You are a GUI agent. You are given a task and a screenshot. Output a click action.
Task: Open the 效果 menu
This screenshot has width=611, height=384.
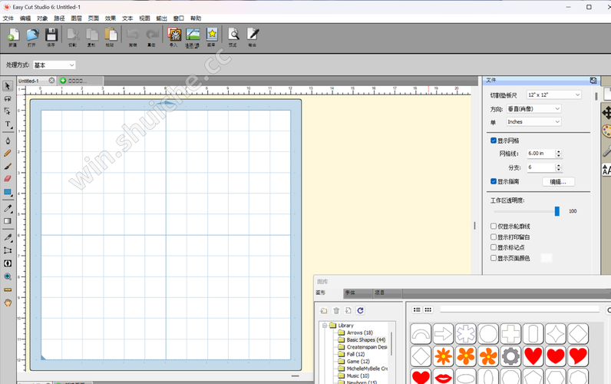click(x=111, y=18)
